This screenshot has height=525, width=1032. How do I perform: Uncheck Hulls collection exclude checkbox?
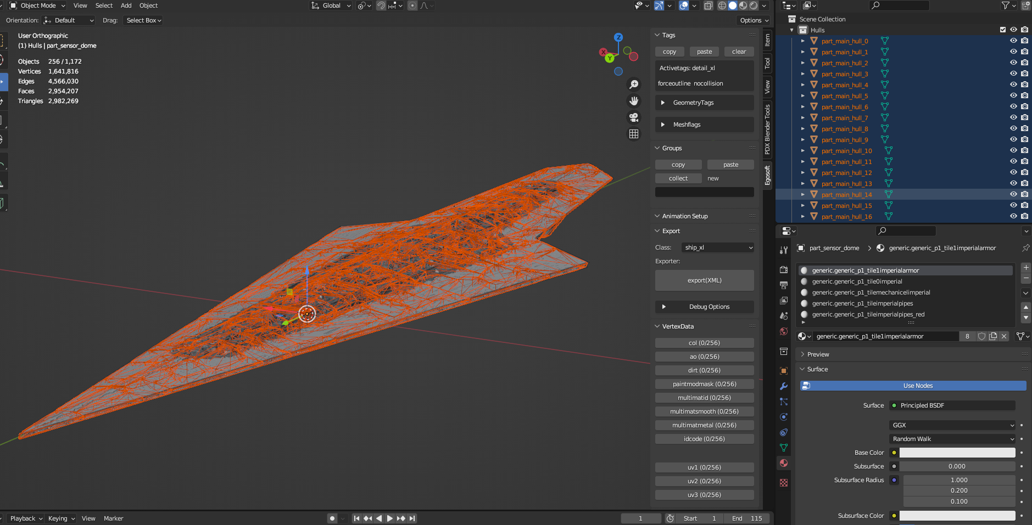point(1003,30)
